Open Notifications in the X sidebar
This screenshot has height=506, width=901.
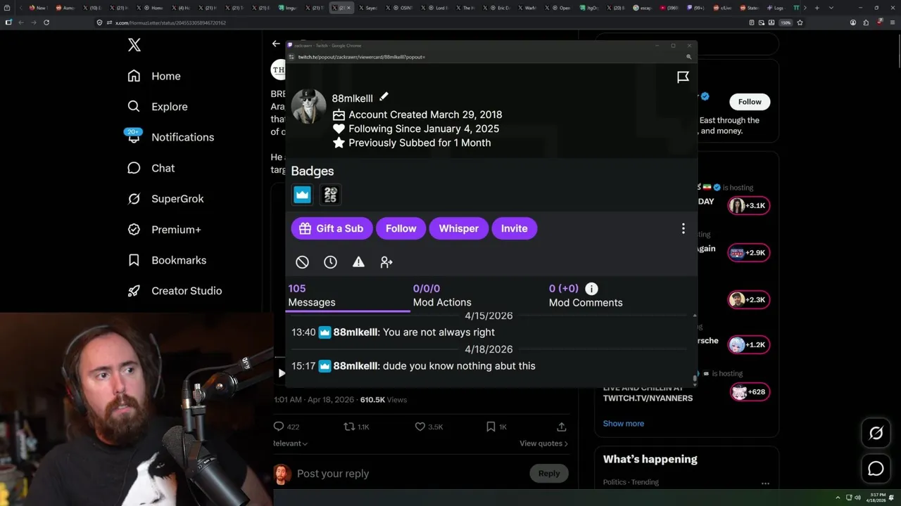pyautogui.click(x=170, y=137)
